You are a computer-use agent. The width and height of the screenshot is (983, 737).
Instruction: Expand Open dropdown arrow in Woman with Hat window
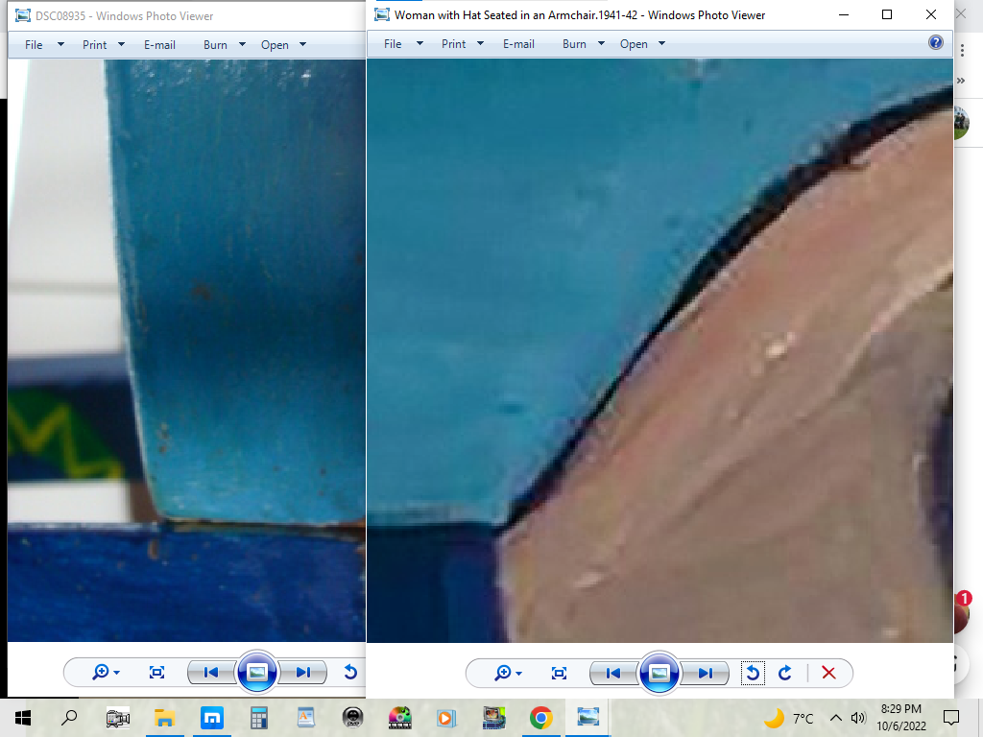point(661,44)
